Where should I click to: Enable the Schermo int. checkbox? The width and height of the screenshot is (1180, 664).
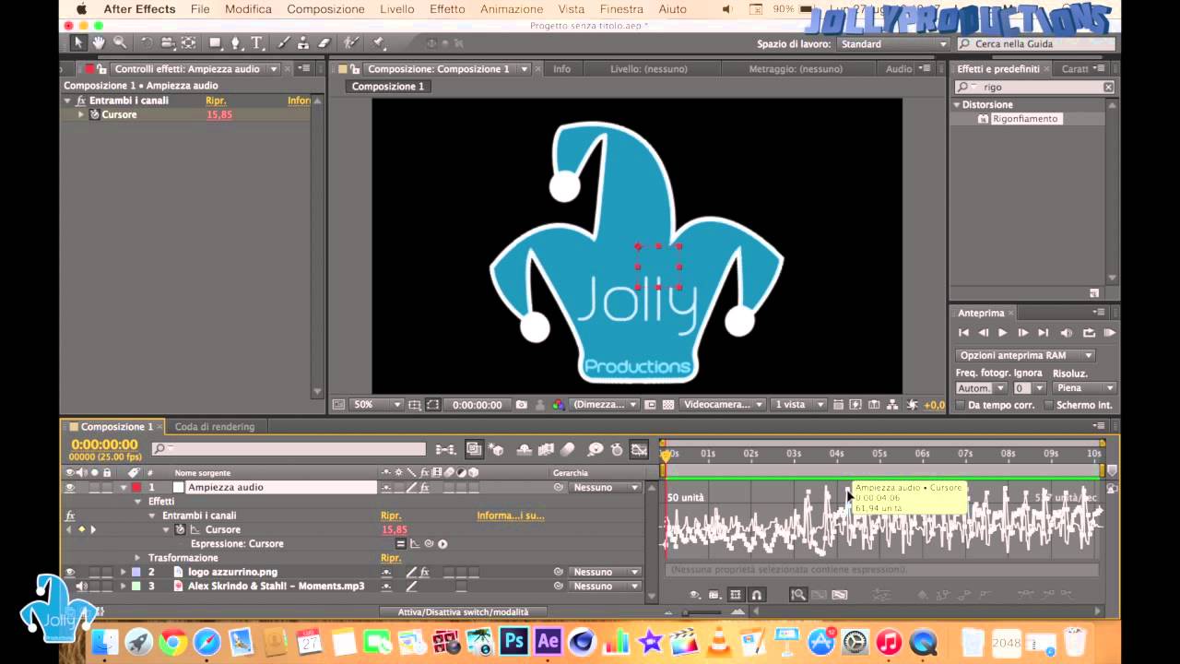point(1048,405)
